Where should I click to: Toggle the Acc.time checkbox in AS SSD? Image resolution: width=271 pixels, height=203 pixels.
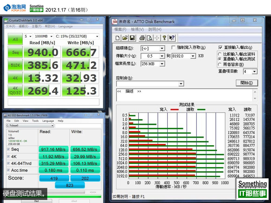(8, 170)
